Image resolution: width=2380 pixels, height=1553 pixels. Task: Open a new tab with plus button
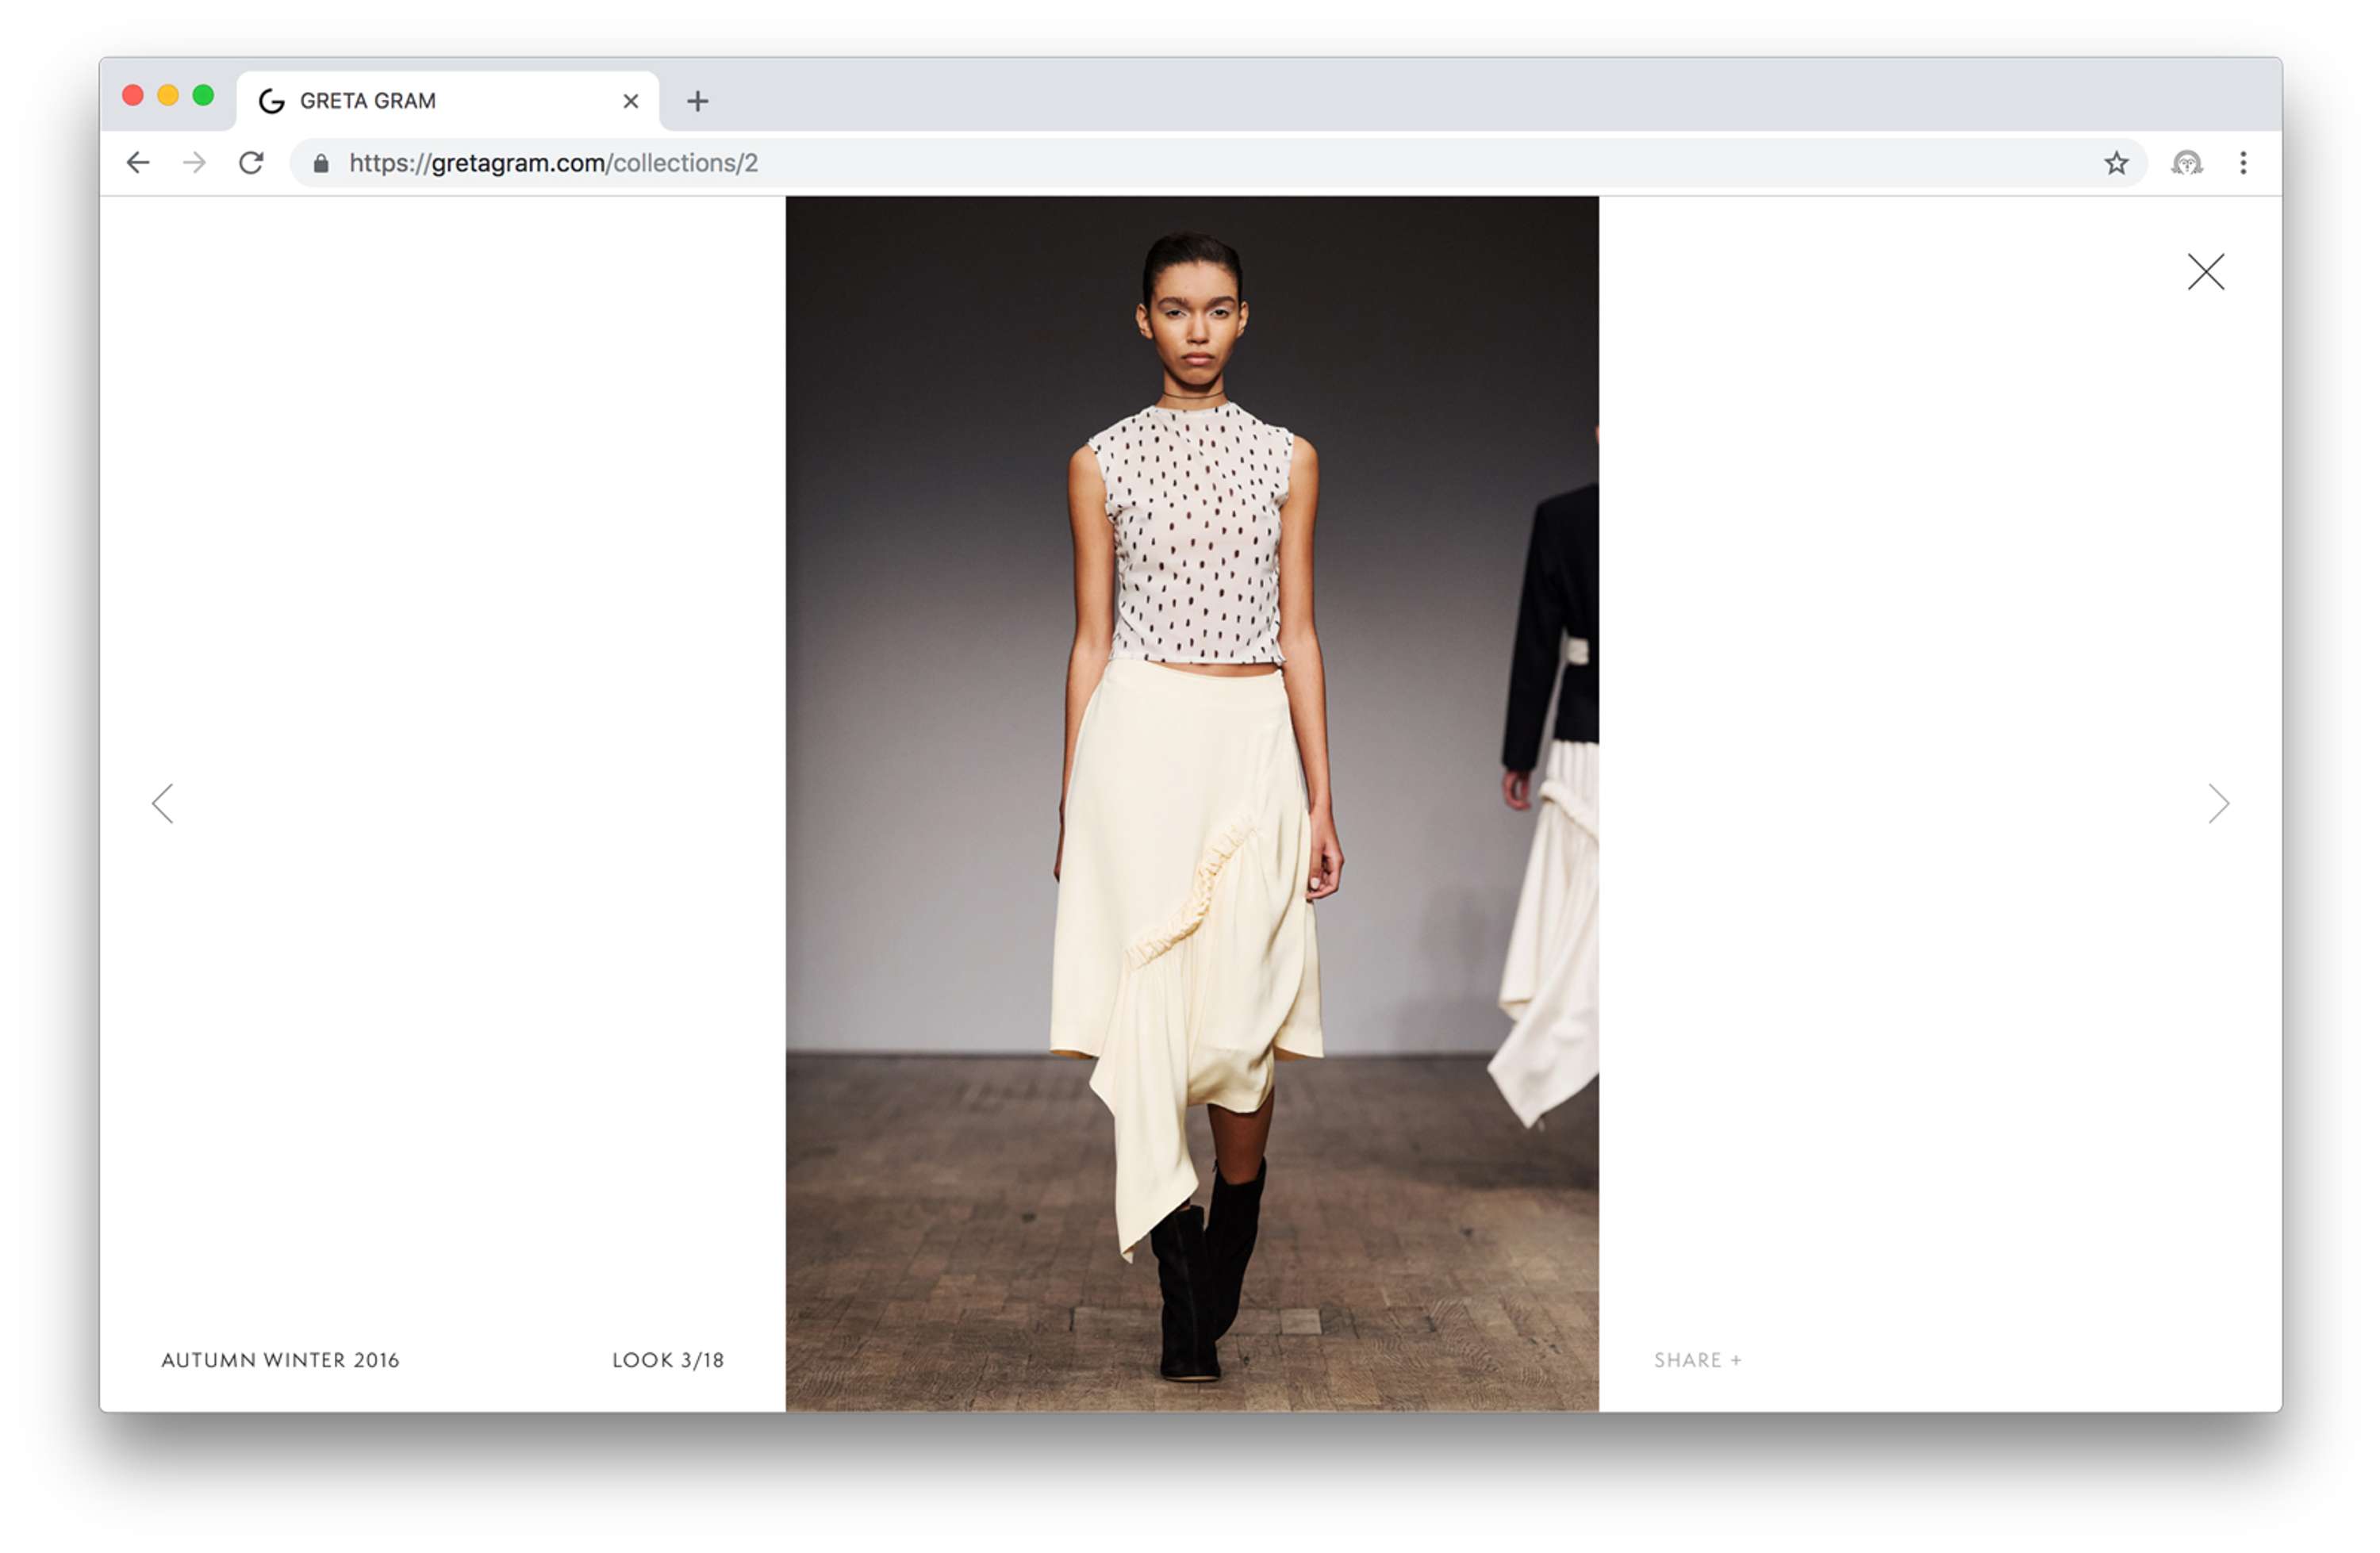coord(698,101)
